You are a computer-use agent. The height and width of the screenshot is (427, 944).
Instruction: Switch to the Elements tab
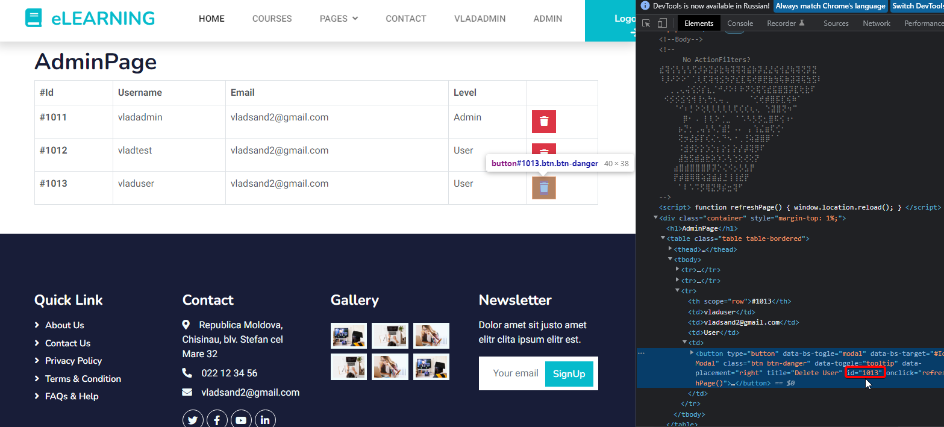pos(699,23)
